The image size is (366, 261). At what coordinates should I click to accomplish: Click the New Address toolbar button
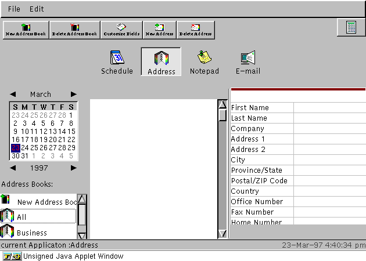pyautogui.click(x=159, y=30)
